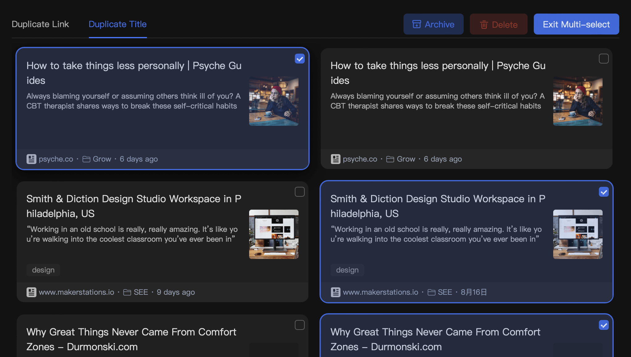Open www.makerstations.io link in 8月16日 card
This screenshot has height=357, width=631.
click(381, 292)
